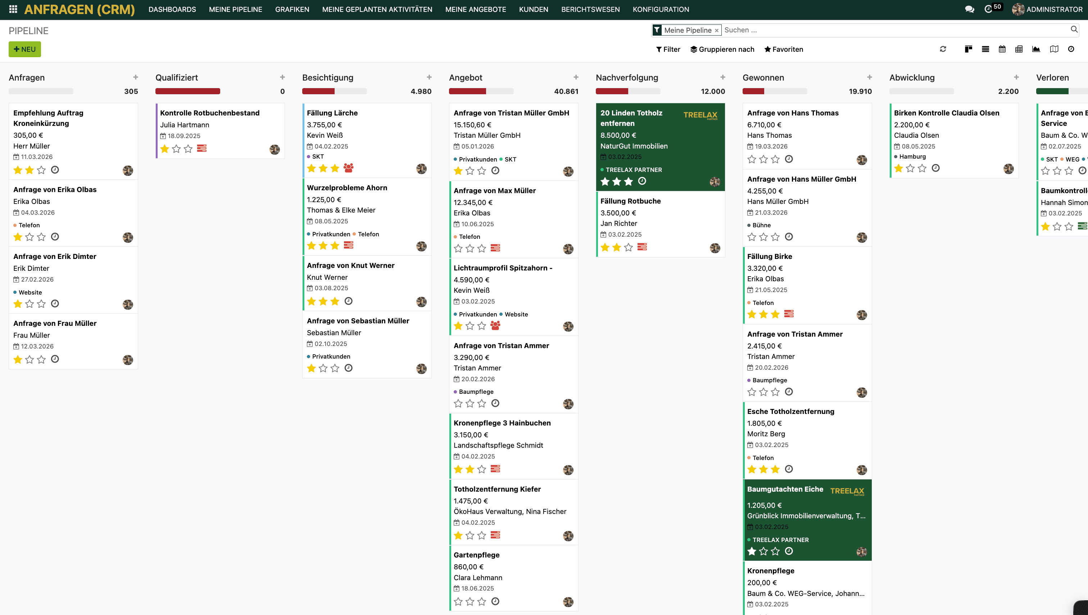This screenshot has width=1088, height=615.
Task: Open Meine Angebote menu
Action: [475, 9]
